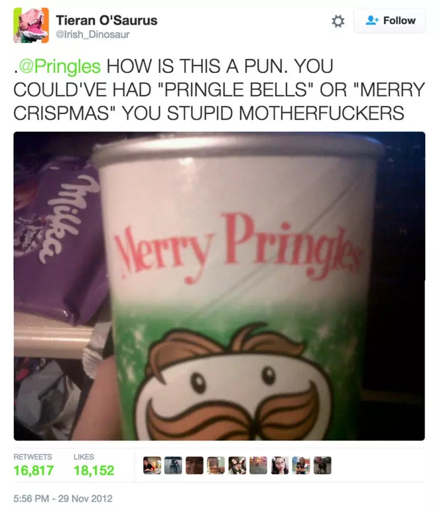This screenshot has height=510, width=441.
Task: View the 16,817 retweets count
Action: pyautogui.click(x=34, y=470)
